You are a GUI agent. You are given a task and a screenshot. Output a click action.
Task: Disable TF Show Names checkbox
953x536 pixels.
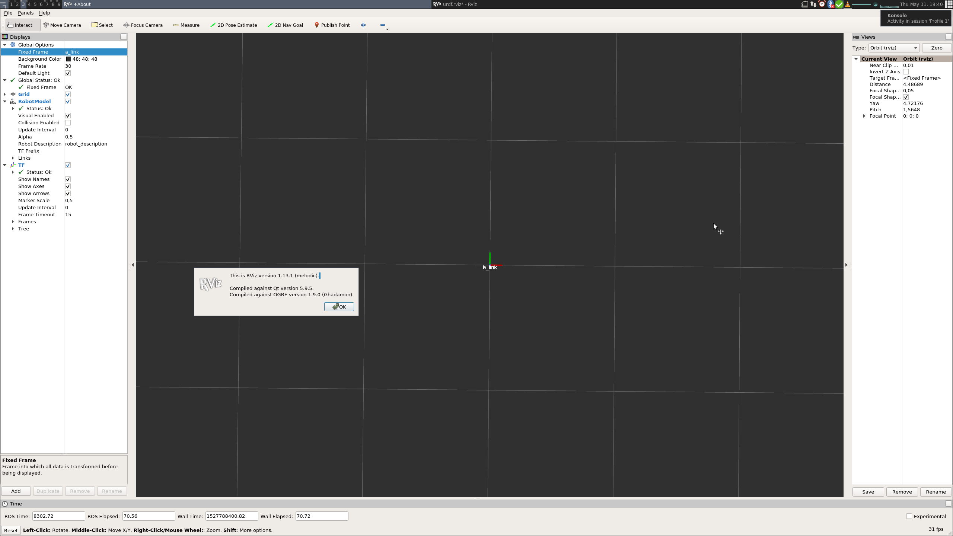pyautogui.click(x=68, y=179)
